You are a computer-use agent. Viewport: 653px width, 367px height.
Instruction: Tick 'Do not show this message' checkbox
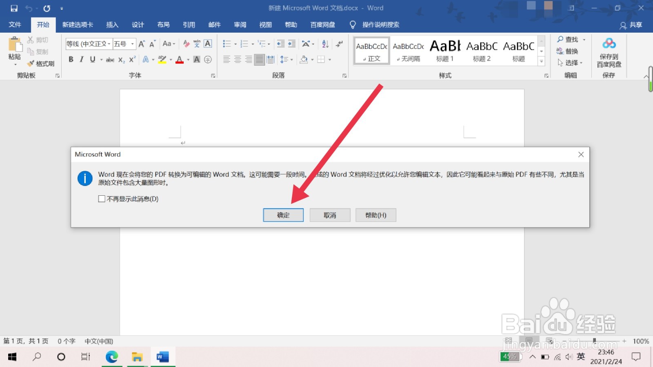102,199
